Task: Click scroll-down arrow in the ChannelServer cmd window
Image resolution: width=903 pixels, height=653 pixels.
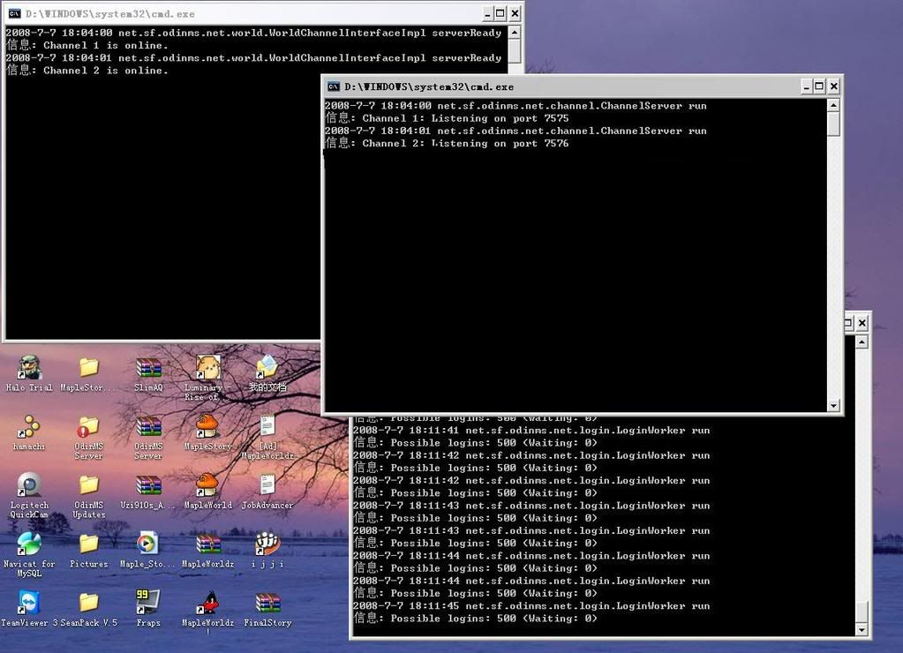Action: point(833,405)
